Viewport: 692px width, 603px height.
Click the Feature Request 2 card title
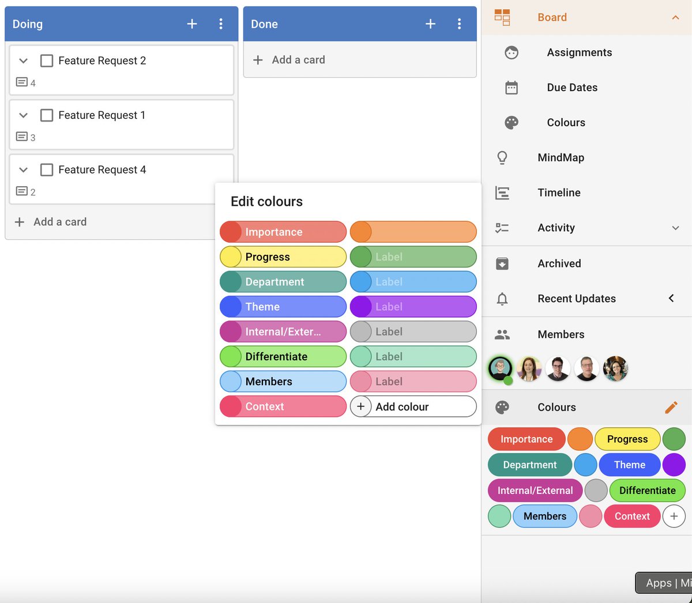(102, 61)
